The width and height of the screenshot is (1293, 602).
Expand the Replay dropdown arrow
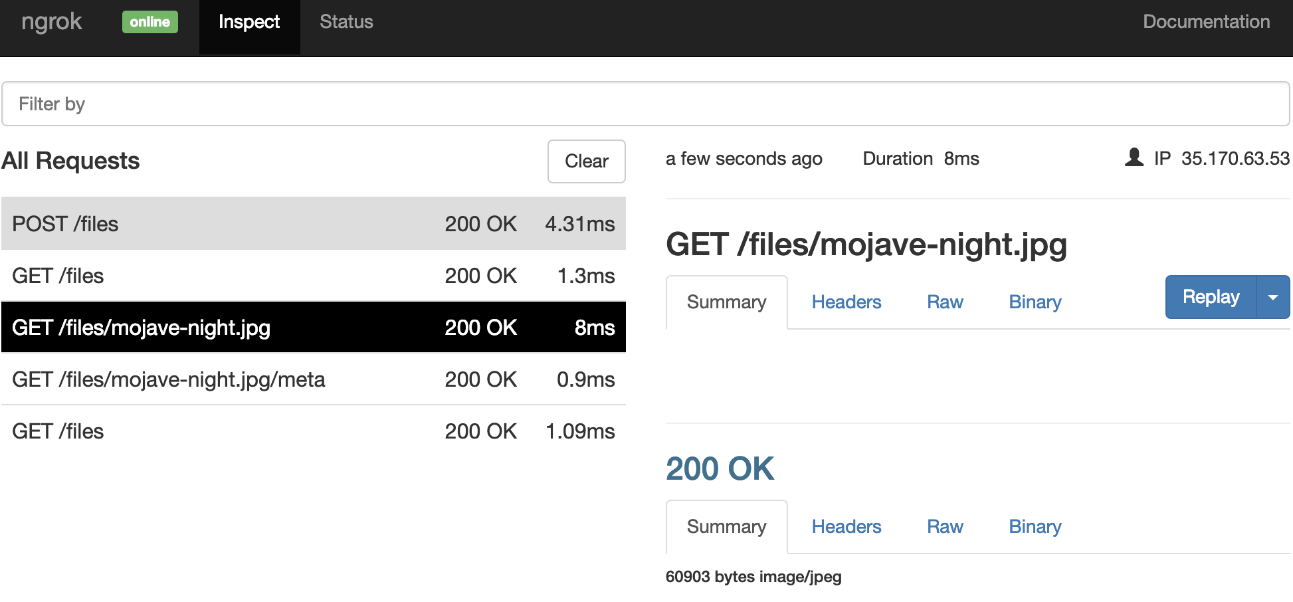point(1272,297)
